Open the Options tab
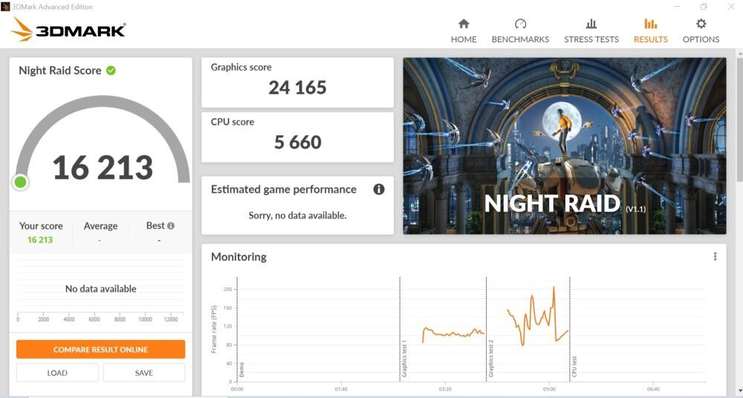The width and height of the screenshot is (743, 398). click(701, 31)
